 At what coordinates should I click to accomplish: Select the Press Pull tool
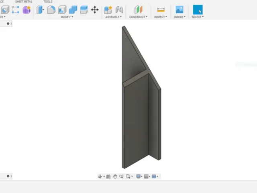(x=40, y=10)
